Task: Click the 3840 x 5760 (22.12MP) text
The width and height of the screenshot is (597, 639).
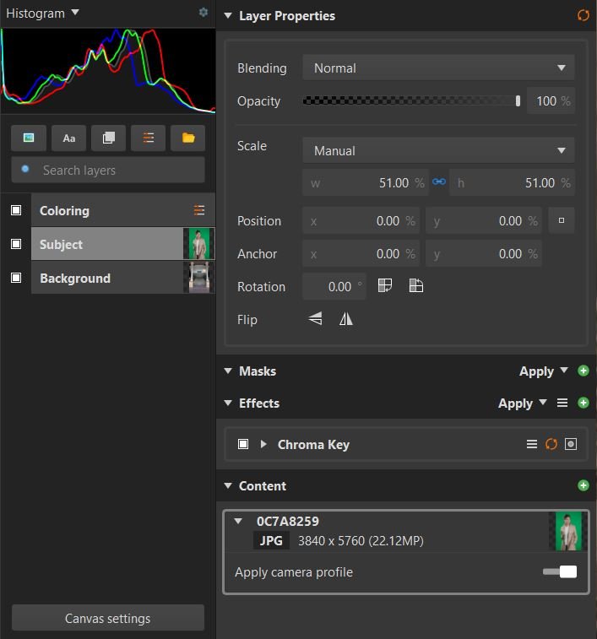Action: pyautogui.click(x=361, y=540)
